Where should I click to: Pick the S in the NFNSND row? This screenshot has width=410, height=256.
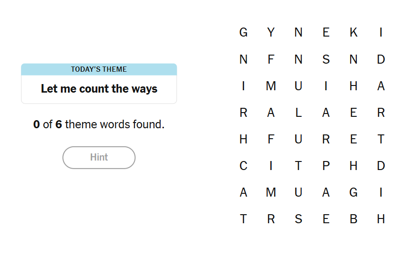point(326,59)
